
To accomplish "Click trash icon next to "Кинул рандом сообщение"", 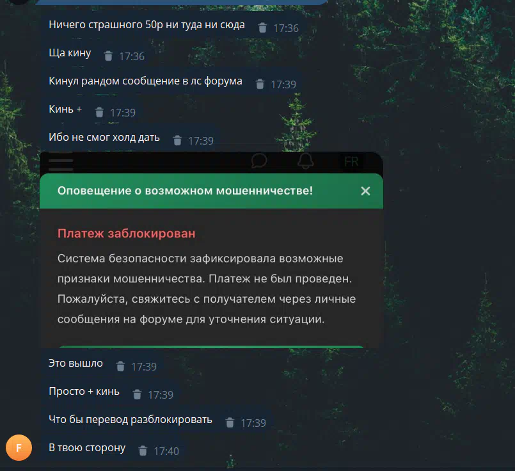I will (x=260, y=84).
